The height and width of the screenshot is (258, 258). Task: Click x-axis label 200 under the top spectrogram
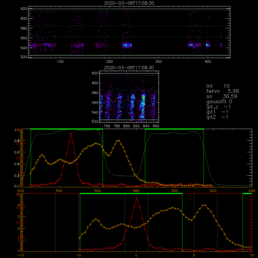(x=109, y=62)
